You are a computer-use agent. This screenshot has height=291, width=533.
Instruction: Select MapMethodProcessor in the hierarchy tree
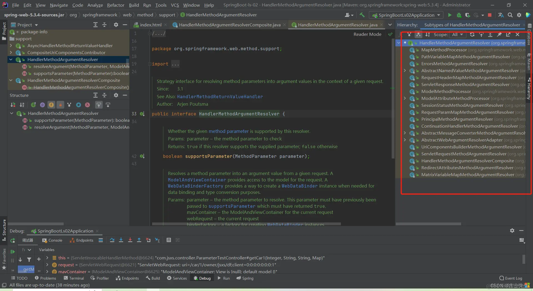point(444,50)
